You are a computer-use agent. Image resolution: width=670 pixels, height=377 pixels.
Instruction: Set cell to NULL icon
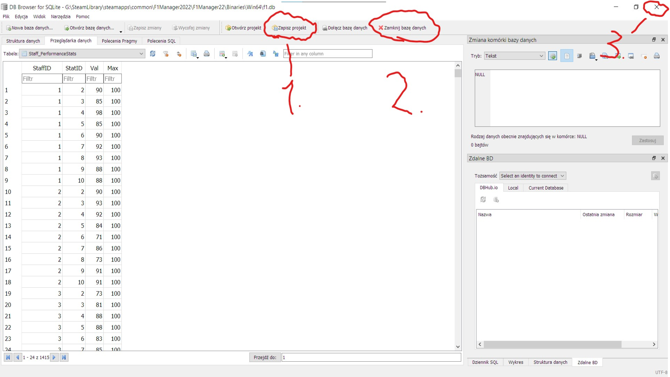(644, 56)
